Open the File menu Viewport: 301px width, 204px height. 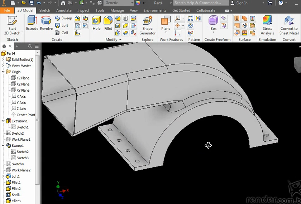pos(7,10)
